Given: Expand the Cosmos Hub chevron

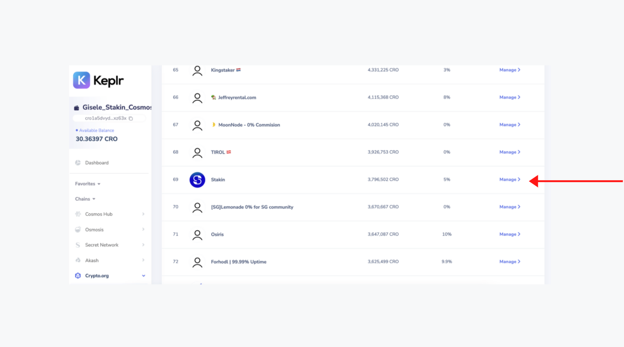Looking at the screenshot, I should tap(143, 214).
